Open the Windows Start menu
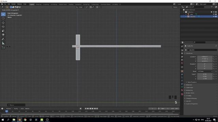218x122 pixels. coord(3,120)
